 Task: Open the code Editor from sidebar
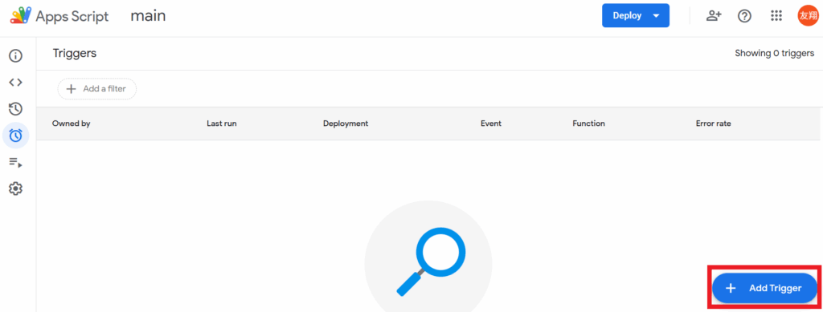(x=16, y=82)
